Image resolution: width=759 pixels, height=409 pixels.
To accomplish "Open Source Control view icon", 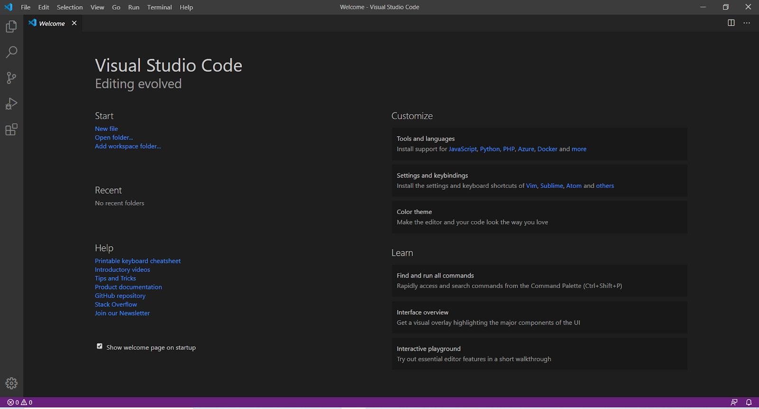I will tap(11, 78).
